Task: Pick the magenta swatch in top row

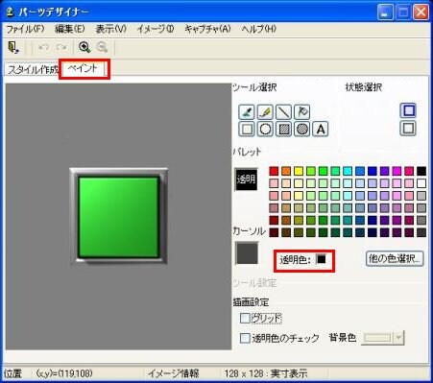Action: pos(397,171)
